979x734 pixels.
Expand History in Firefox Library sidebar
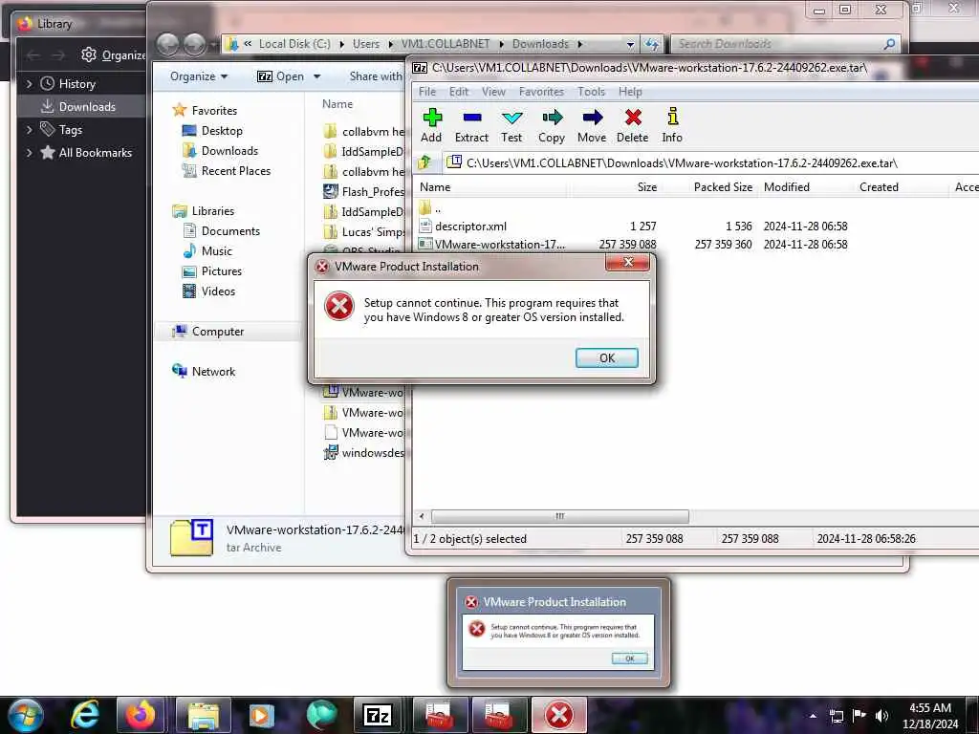[x=29, y=84]
